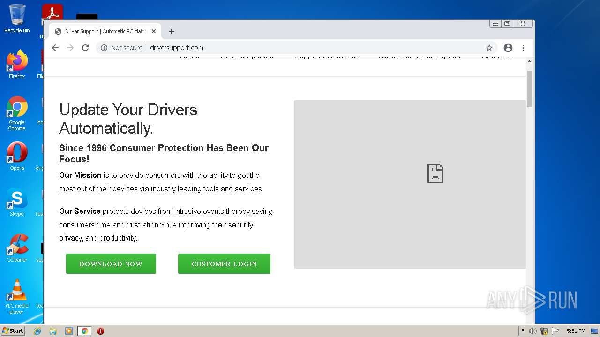Click the 'Since 1996 Consumer Protection' subheading
This screenshot has width=600, height=337.
(x=164, y=153)
